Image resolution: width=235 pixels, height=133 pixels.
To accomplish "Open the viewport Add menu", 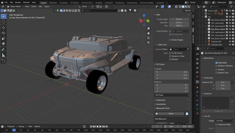I will coord(40,7).
